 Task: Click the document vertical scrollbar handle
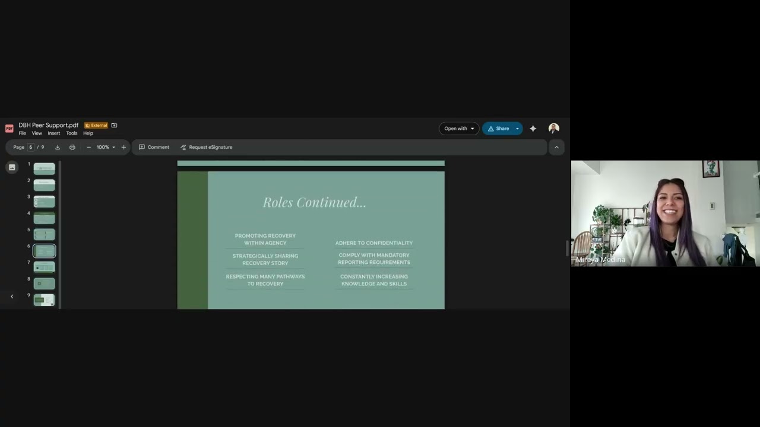(x=566, y=248)
